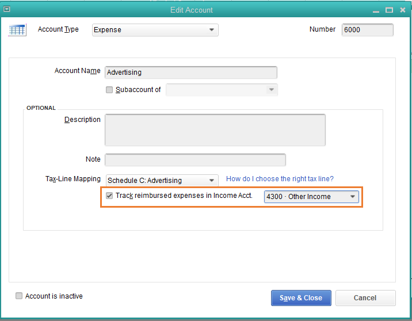Screen dimensions: 412x321
Task: Maximize the Edit Account window
Action: point(389,10)
